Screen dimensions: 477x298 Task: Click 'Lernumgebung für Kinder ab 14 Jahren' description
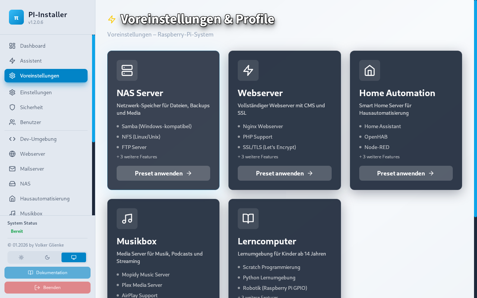pos(282,254)
